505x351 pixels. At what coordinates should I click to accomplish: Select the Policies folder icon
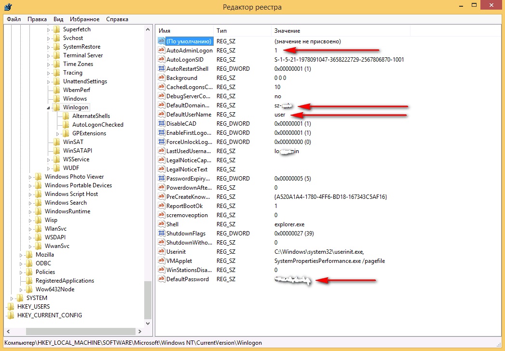(x=29, y=272)
